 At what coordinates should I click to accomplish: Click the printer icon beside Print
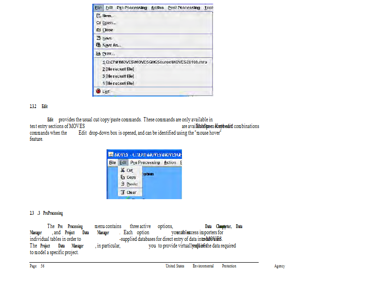(x=99, y=54)
